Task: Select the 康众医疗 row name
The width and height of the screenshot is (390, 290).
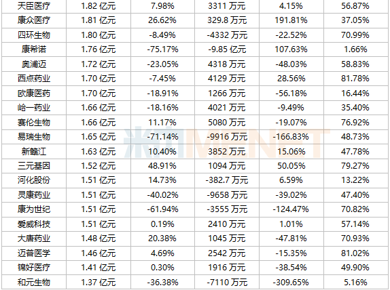Action: click(x=34, y=20)
